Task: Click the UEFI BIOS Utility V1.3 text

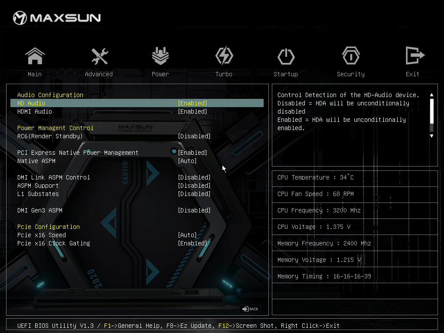Action: 55,326
